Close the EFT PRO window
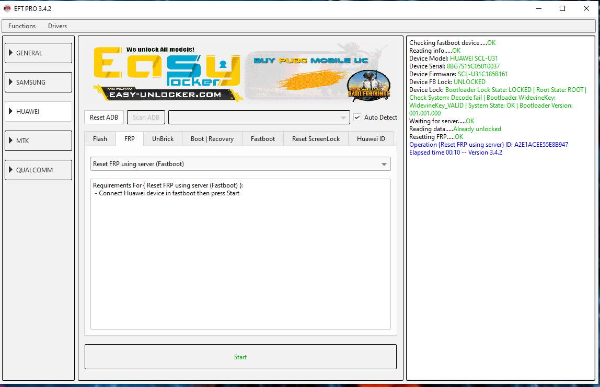600x387 pixels. (x=586, y=8)
